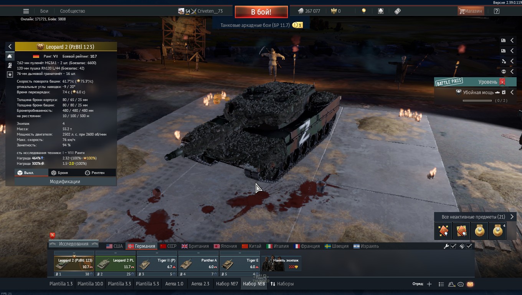Open the chat speech bubble icon

(x=461, y=284)
